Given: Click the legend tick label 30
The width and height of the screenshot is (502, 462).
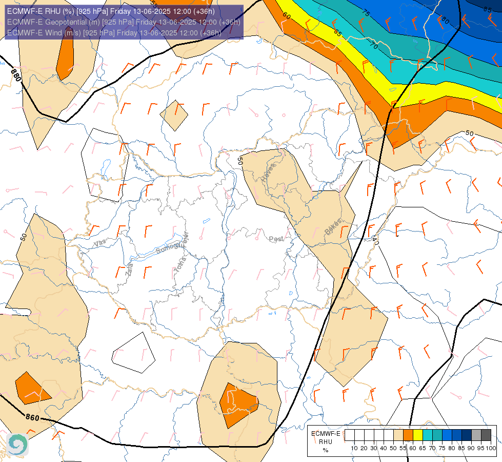Looking at the screenshot, I should point(374,448).
